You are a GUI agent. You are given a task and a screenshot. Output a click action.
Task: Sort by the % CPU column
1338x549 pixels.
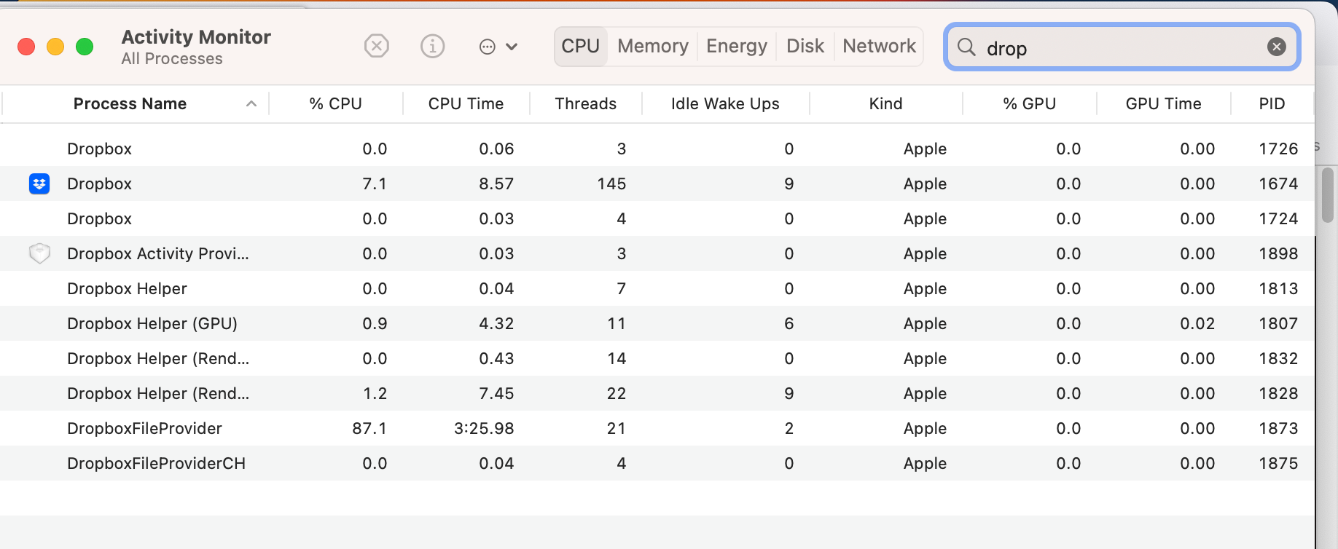[335, 104]
